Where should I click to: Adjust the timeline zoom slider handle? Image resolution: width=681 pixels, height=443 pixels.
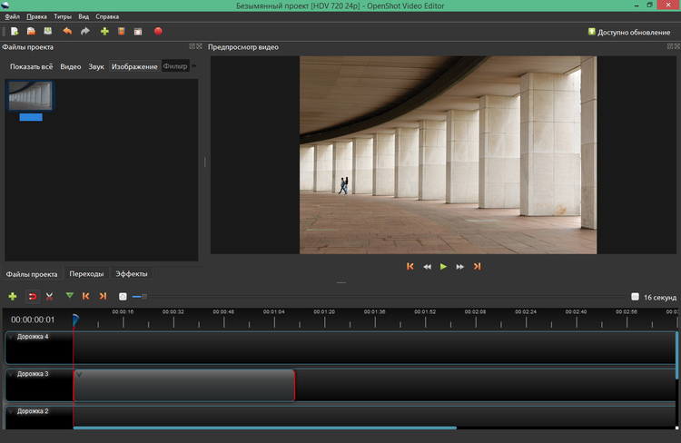pyautogui.click(x=144, y=297)
